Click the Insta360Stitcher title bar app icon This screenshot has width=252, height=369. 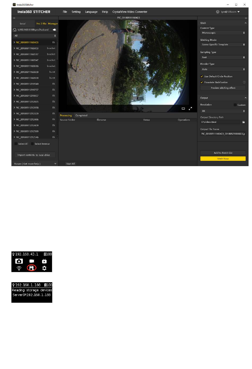(x=14, y=5)
